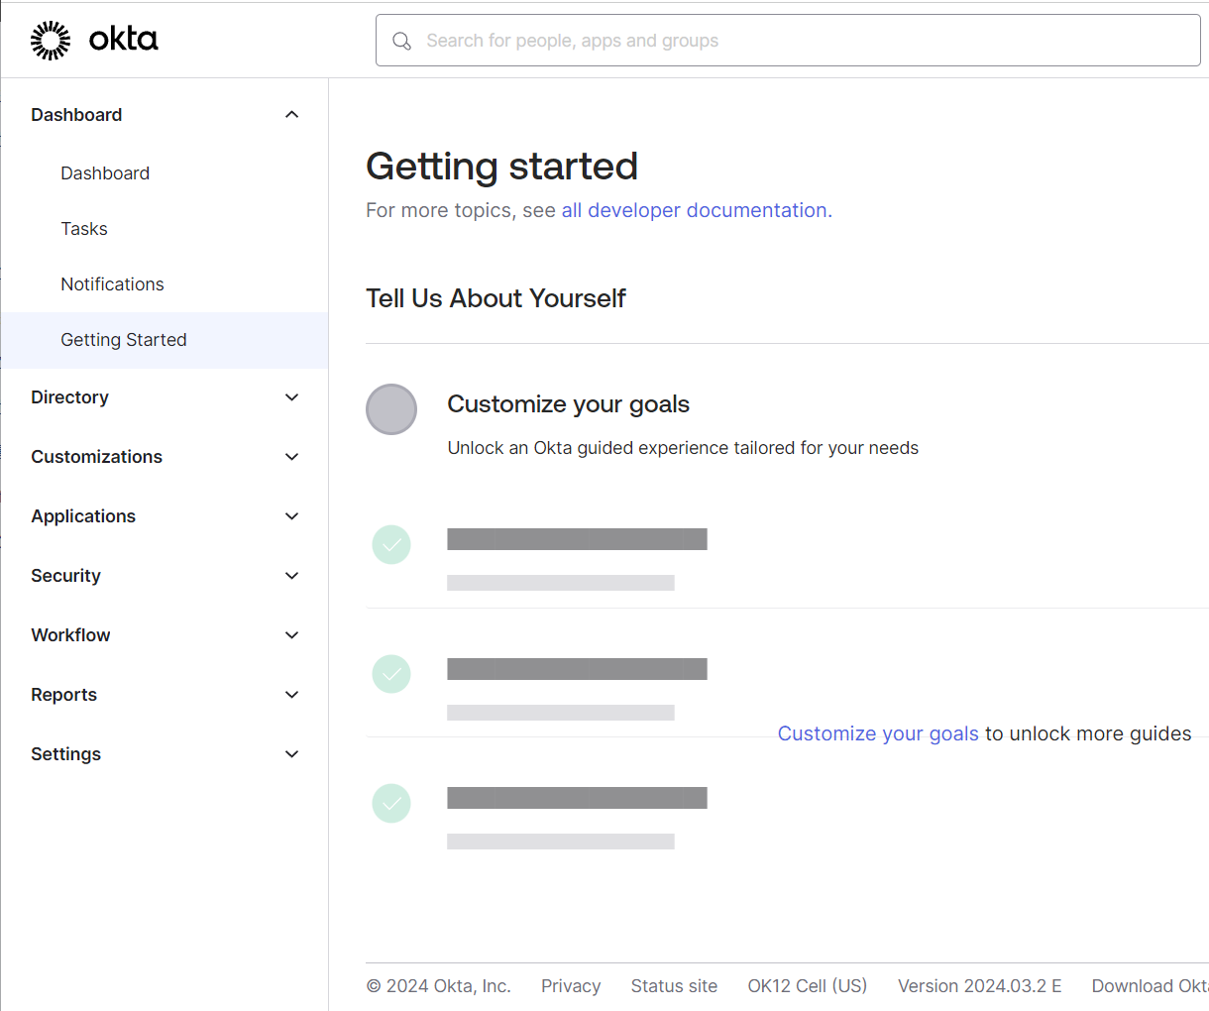1209x1011 pixels.
Task: Expand the Security section chevron
Action: pos(291,576)
